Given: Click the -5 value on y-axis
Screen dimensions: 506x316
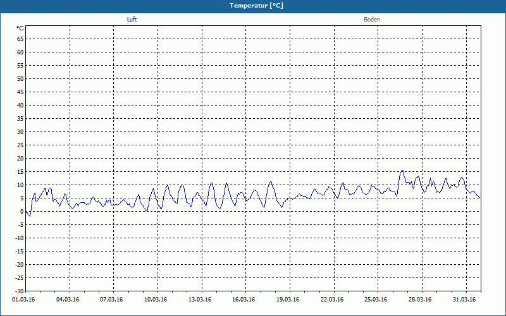Looking at the screenshot, I should click(x=21, y=225).
